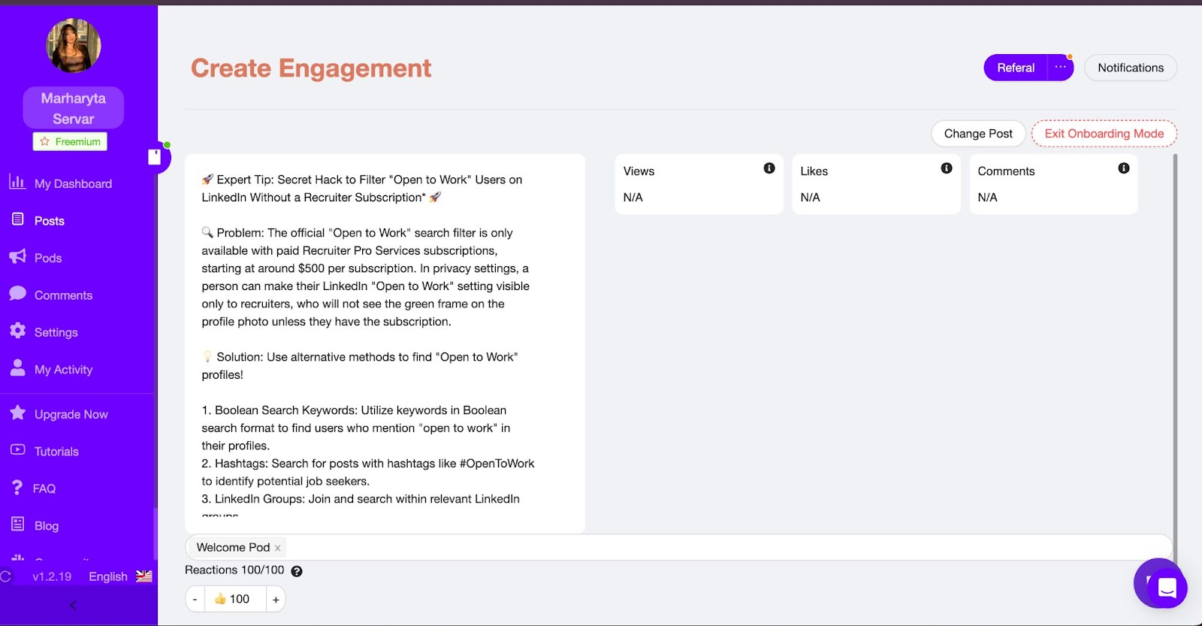Remove the Welcome Pod tag
The width and height of the screenshot is (1202, 626).
277,547
